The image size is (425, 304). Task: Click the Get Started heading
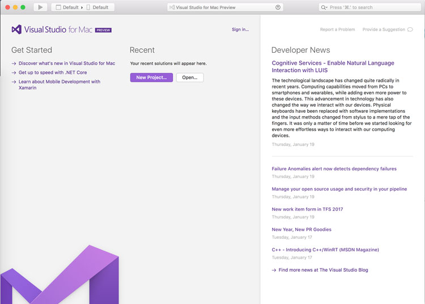point(32,50)
